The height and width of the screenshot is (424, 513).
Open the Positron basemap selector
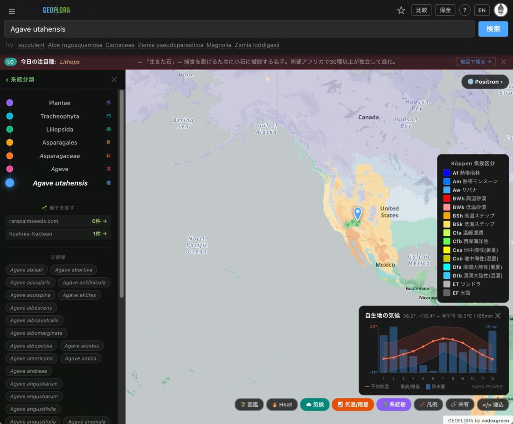point(485,82)
